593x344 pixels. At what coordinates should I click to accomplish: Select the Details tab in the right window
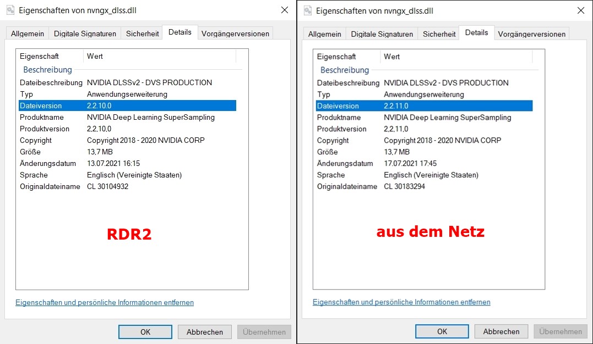(x=476, y=32)
